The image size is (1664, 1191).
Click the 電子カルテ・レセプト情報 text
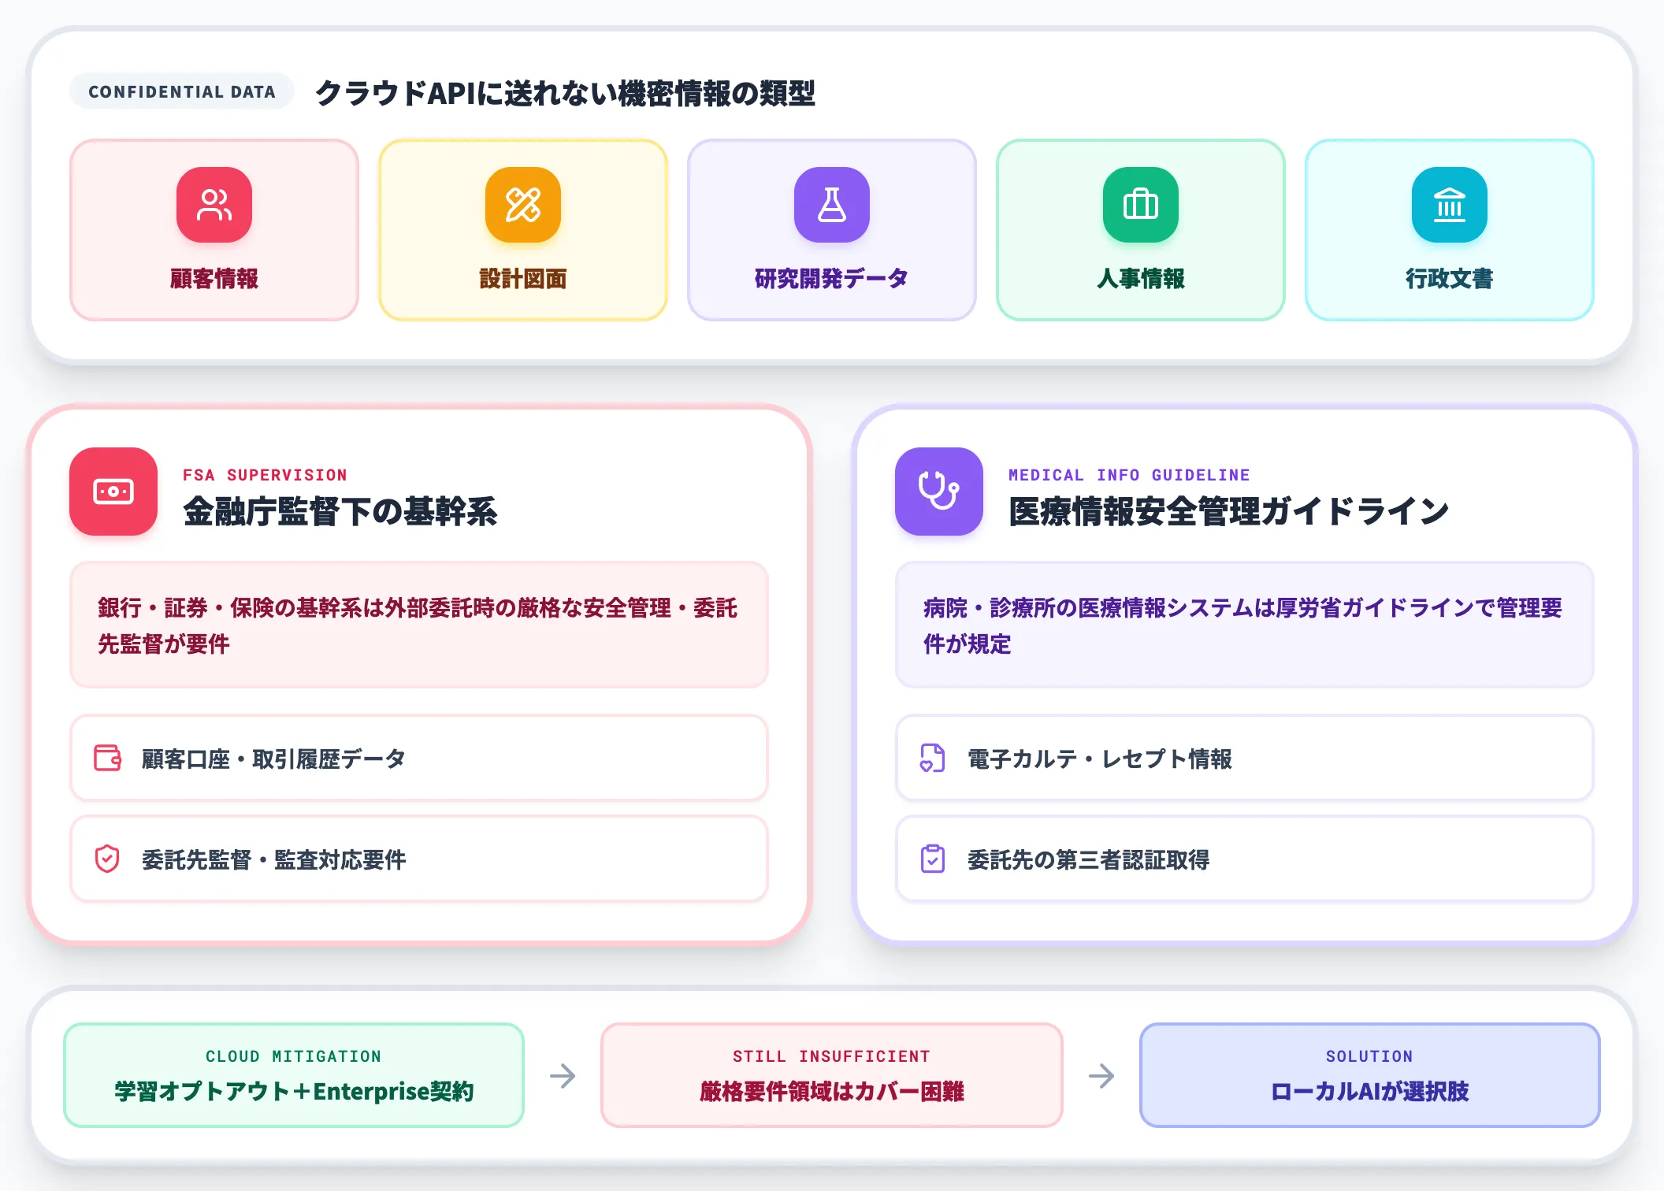pos(1100,759)
